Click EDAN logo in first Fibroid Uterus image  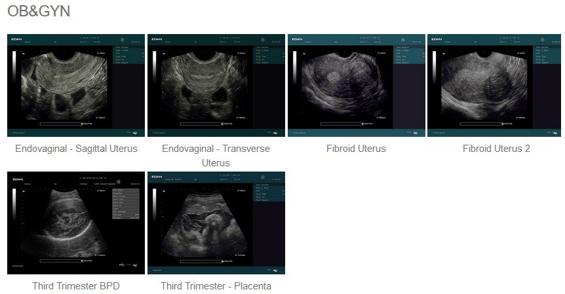click(298, 39)
